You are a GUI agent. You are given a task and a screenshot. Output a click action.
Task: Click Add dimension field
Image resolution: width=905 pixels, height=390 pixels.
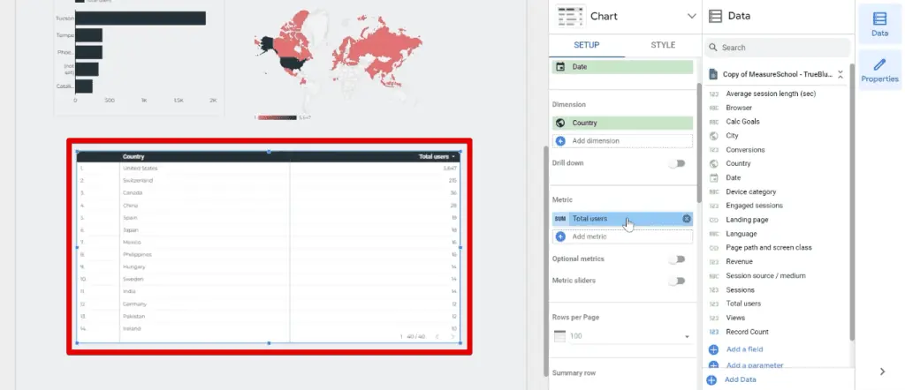click(x=622, y=140)
